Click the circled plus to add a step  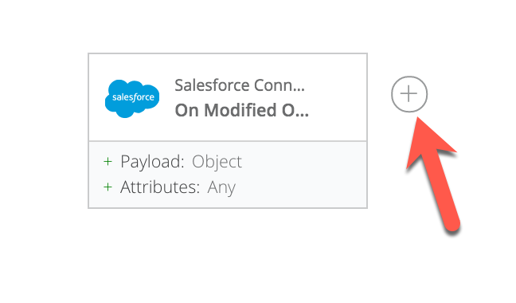click(409, 94)
